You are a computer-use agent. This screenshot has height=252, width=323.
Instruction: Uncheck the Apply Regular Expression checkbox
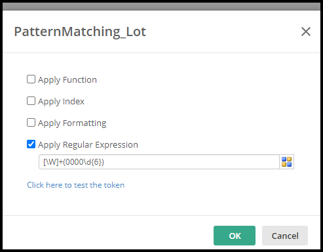pyautogui.click(x=31, y=144)
